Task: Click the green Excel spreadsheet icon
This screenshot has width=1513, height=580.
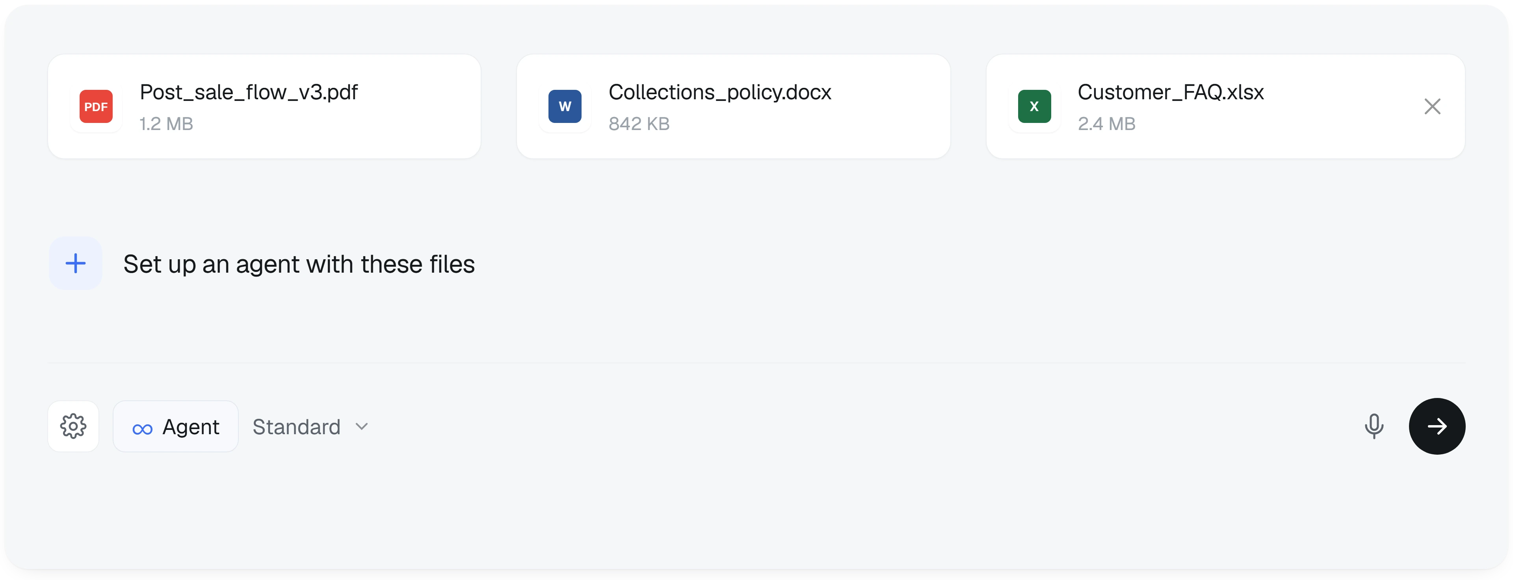Action: point(1034,106)
